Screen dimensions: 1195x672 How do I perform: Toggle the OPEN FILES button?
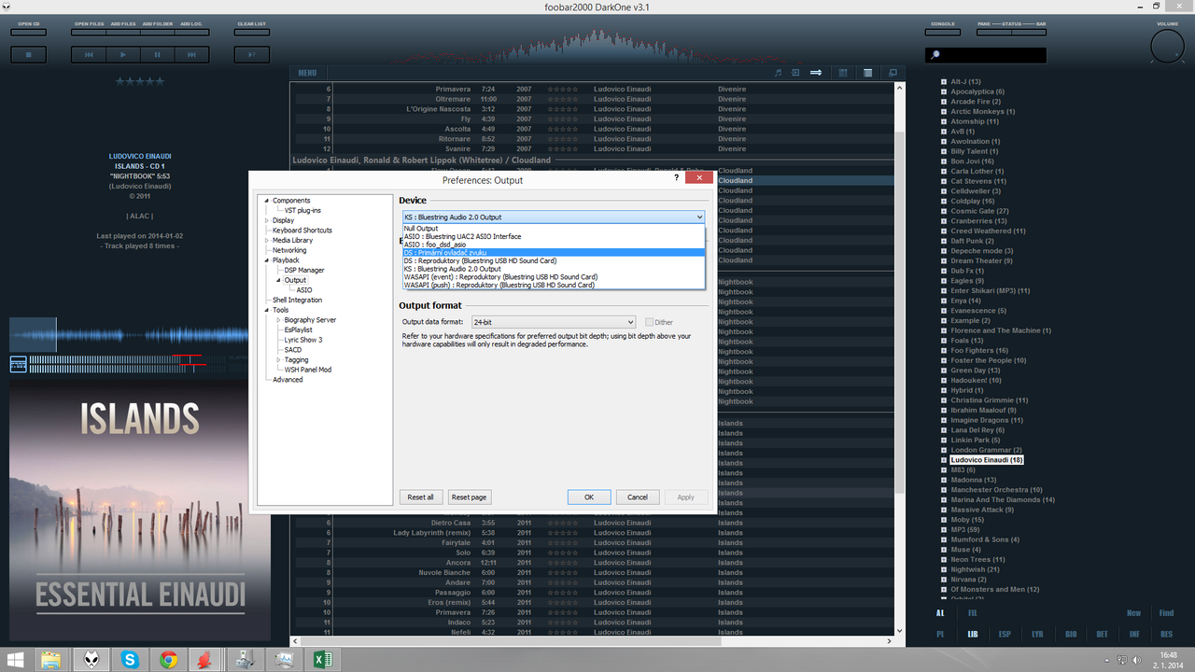(89, 31)
